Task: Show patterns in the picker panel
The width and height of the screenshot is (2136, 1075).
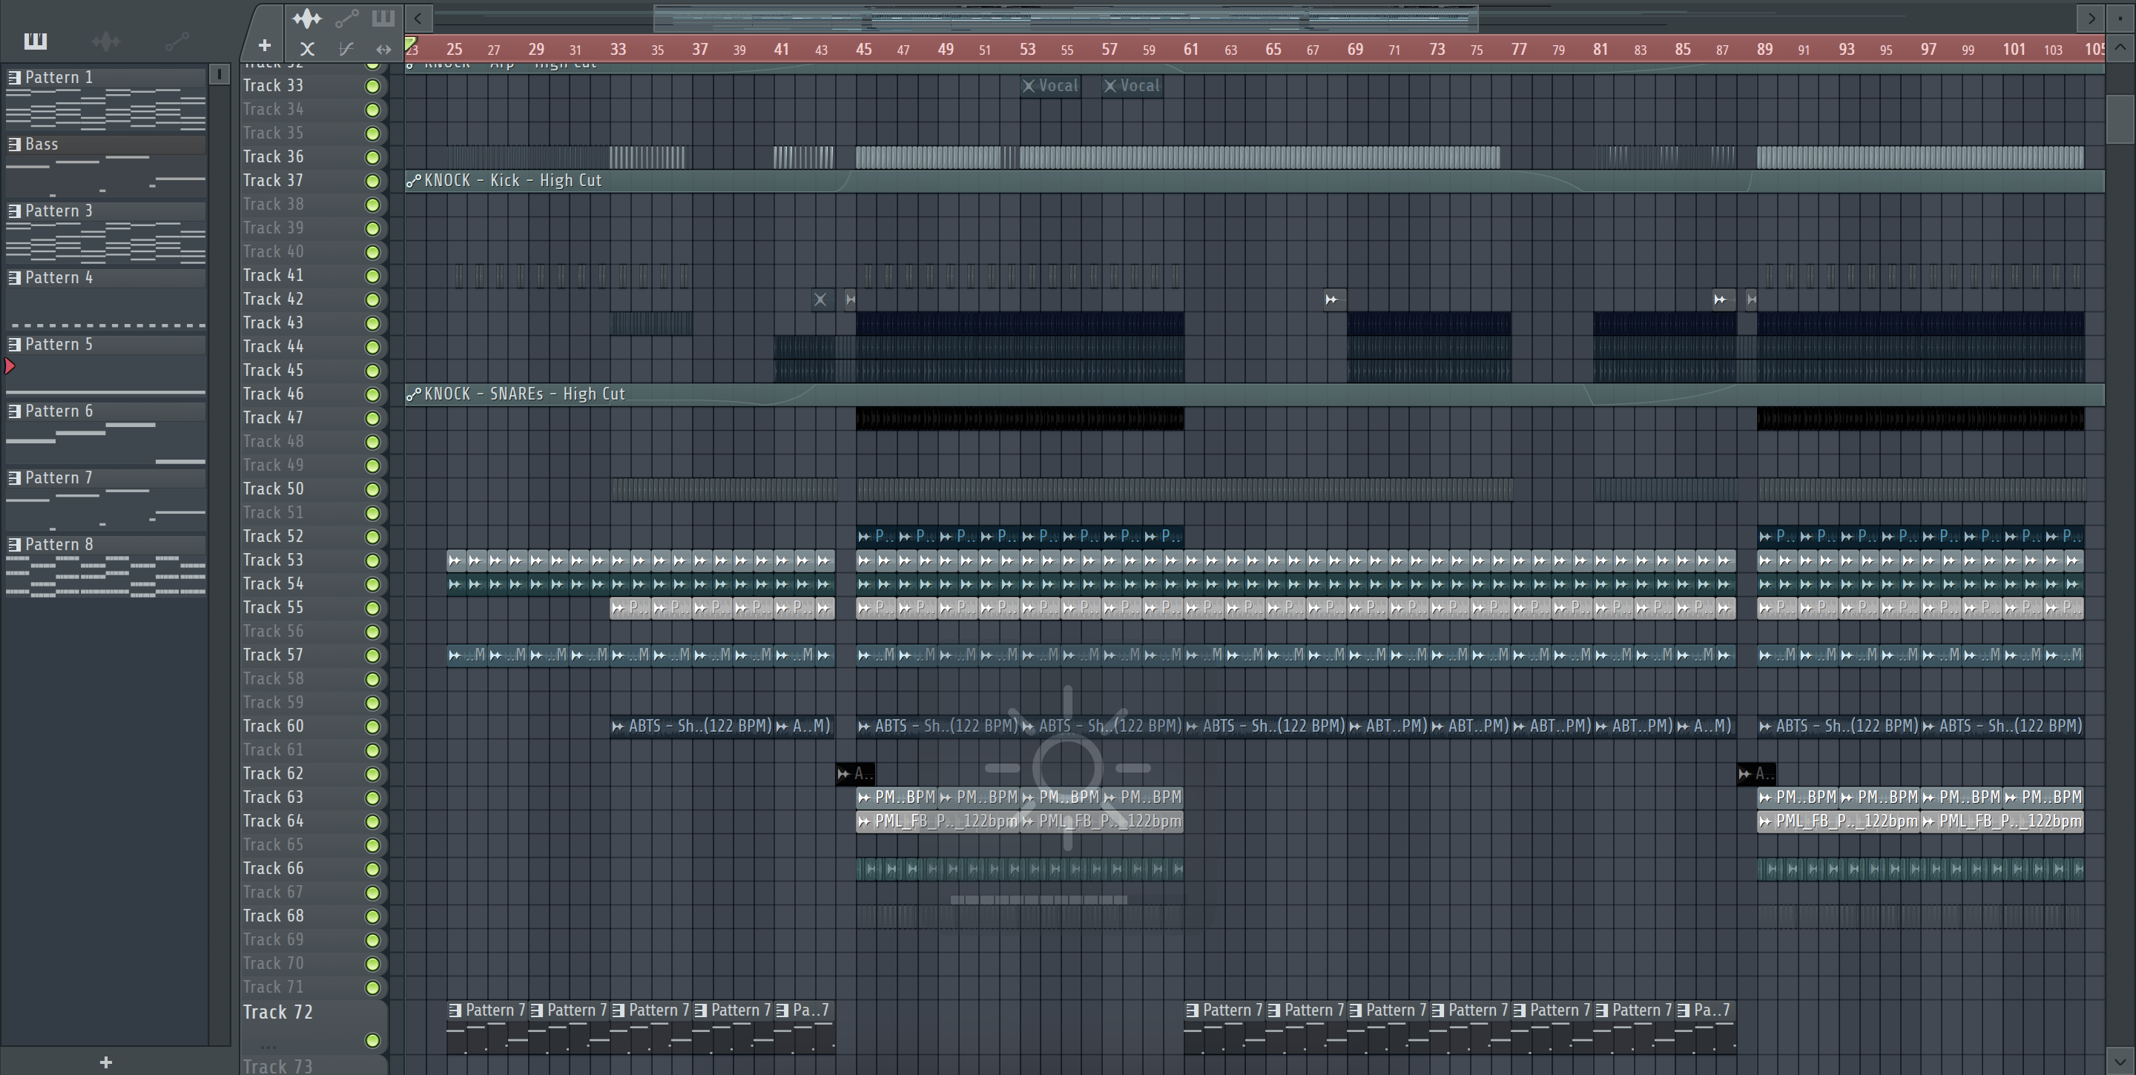Action: (x=35, y=41)
